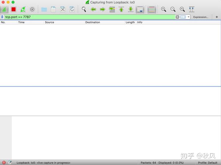Add a filter button with plus
The image size is (221, 165).
pos(217,17)
